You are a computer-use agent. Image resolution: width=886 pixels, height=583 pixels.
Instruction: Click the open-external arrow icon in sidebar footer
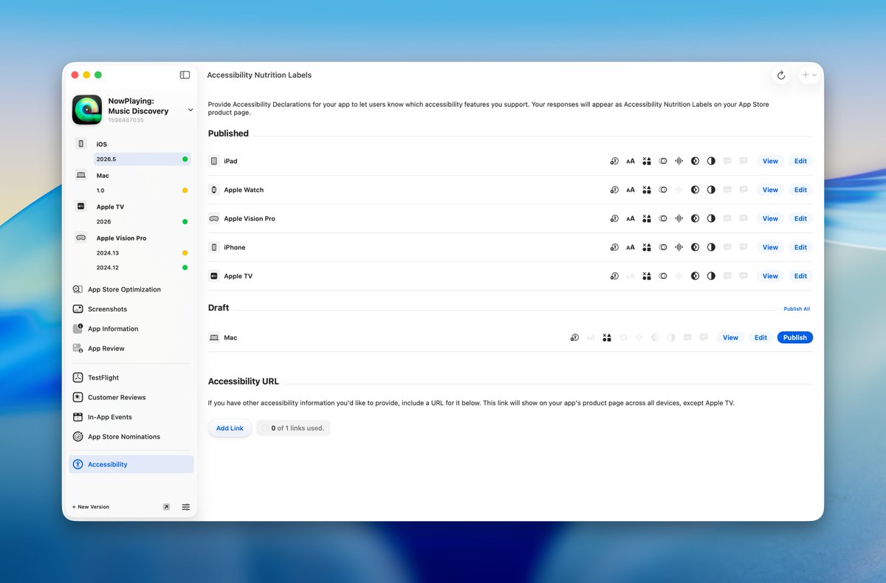166,507
